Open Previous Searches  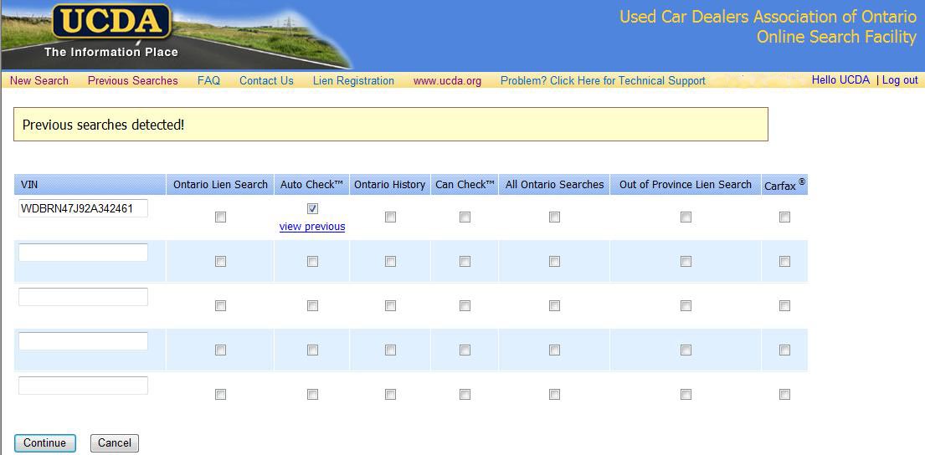tap(133, 81)
